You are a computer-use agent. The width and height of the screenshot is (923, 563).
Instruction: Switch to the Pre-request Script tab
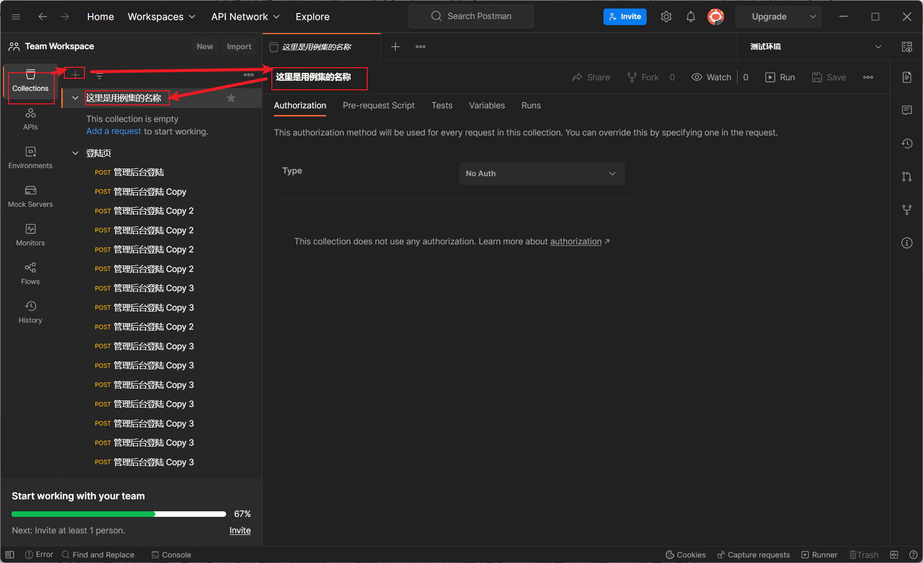coord(378,105)
